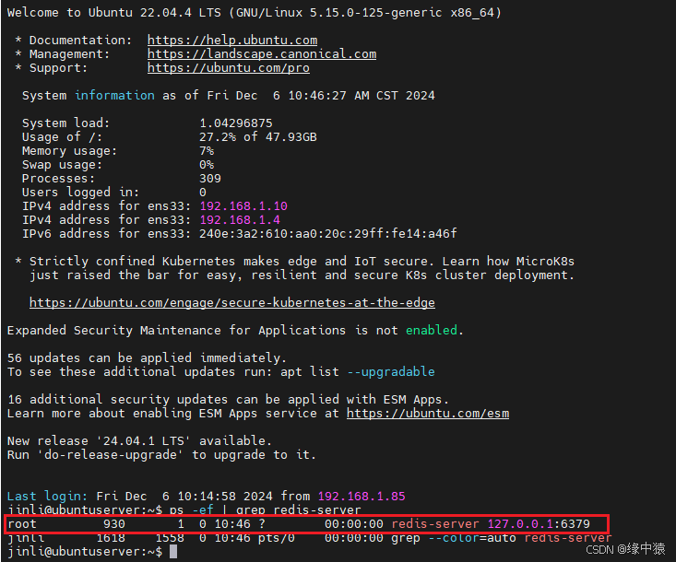Image resolution: width=676 pixels, height=562 pixels.
Task: Open the https://ubuntu.com/pro support link
Action: coord(229,67)
